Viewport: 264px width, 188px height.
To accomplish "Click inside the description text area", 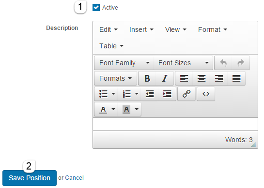I will [175, 124].
